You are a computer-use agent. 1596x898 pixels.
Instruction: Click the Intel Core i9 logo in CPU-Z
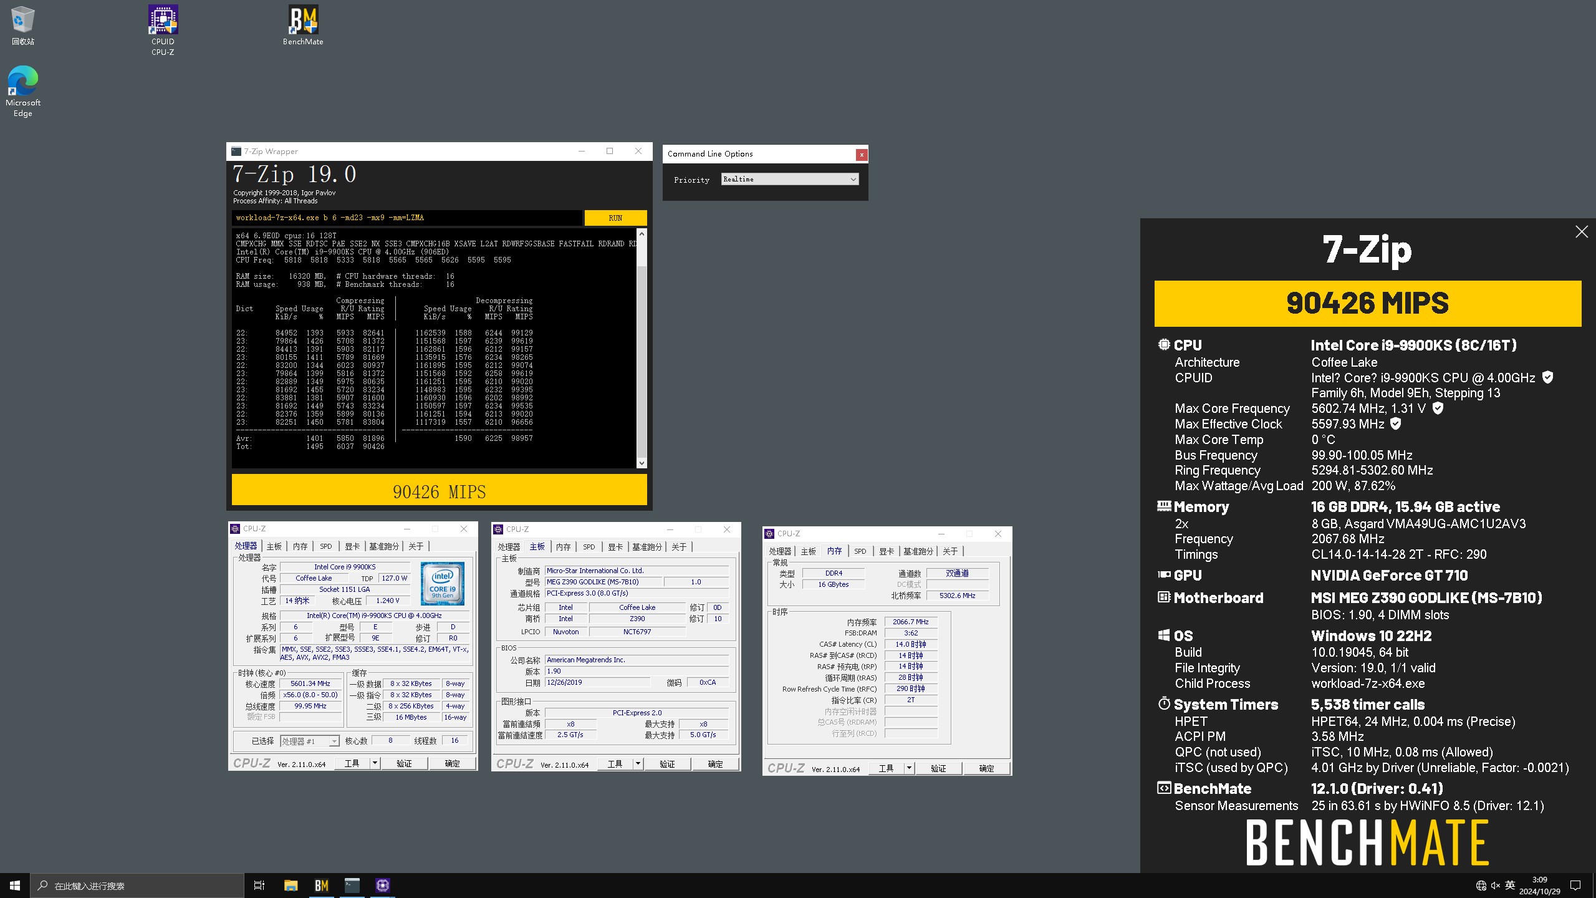coord(442,584)
